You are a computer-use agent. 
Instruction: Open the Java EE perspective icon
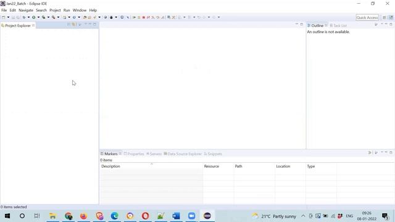pyautogui.click(x=391, y=18)
